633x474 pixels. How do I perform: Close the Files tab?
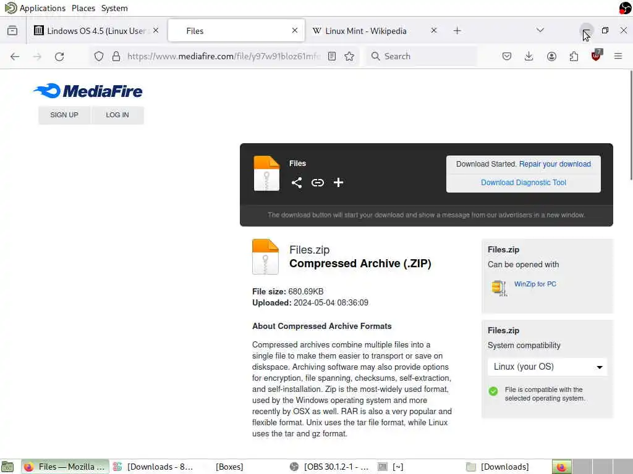(295, 31)
